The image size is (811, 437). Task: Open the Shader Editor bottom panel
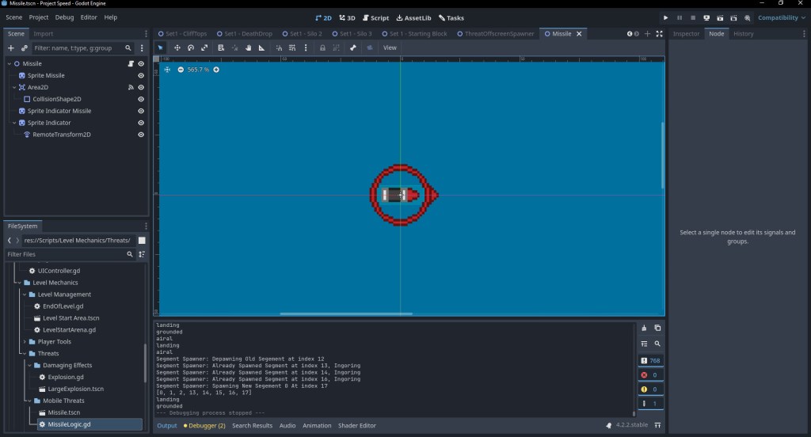click(358, 426)
